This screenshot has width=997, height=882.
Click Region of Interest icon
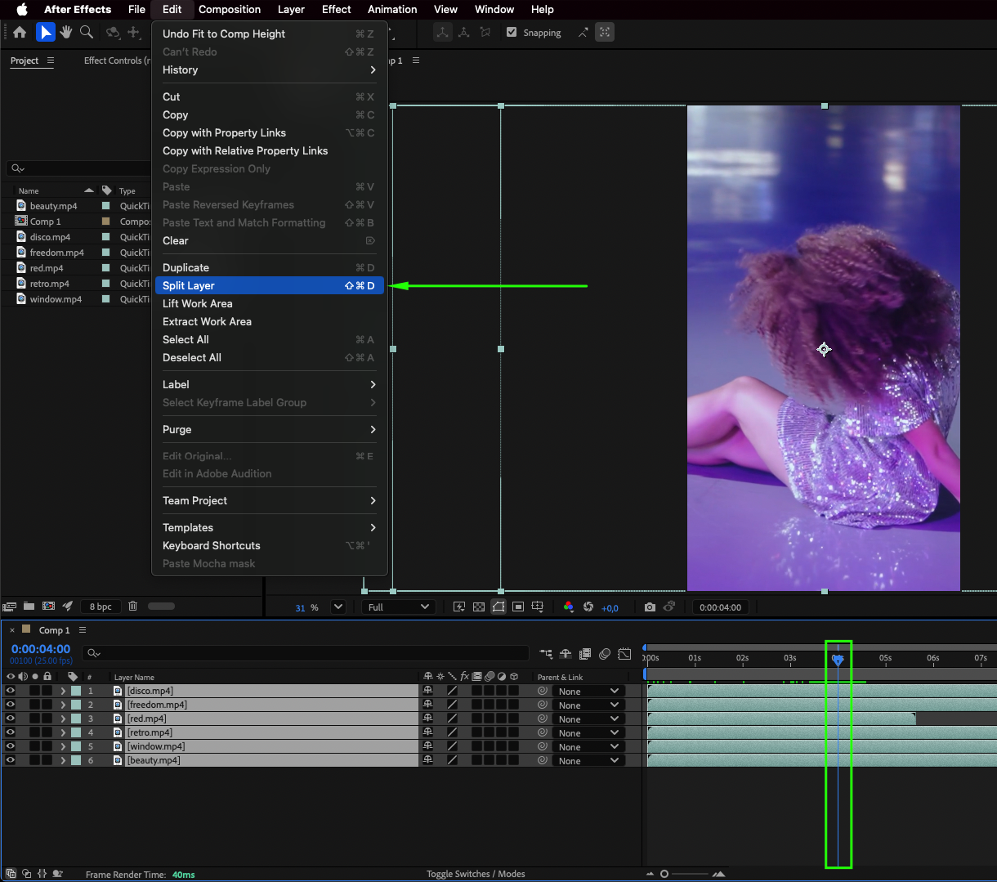pyautogui.click(x=518, y=607)
